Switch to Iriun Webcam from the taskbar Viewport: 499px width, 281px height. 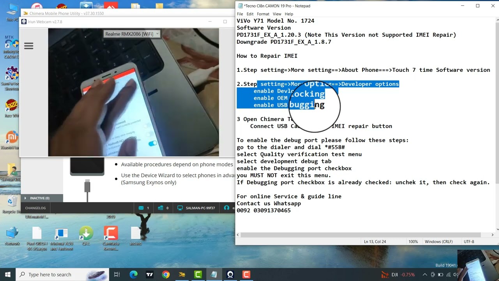tap(230, 274)
